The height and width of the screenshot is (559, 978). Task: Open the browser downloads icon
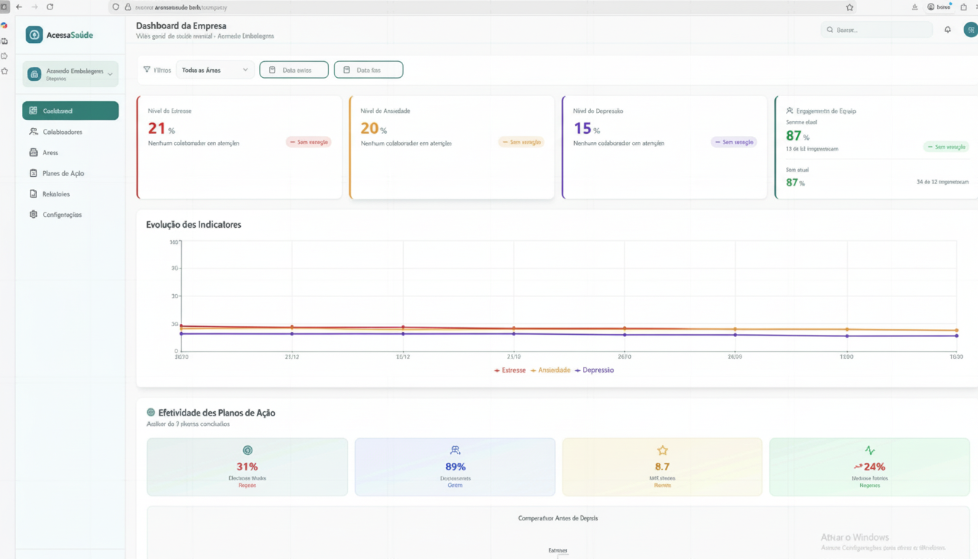915,7
